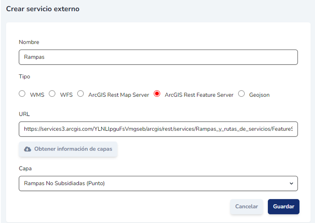Click the ArcGIS Rest Map Server label
The width and height of the screenshot is (315, 223).
click(x=118, y=95)
